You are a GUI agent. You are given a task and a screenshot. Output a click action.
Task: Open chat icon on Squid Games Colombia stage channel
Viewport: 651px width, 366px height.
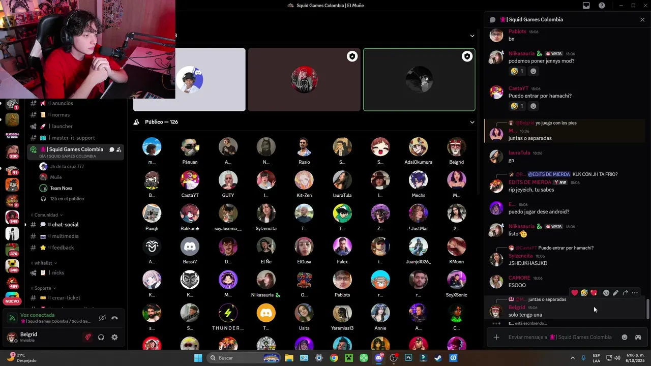click(111, 149)
